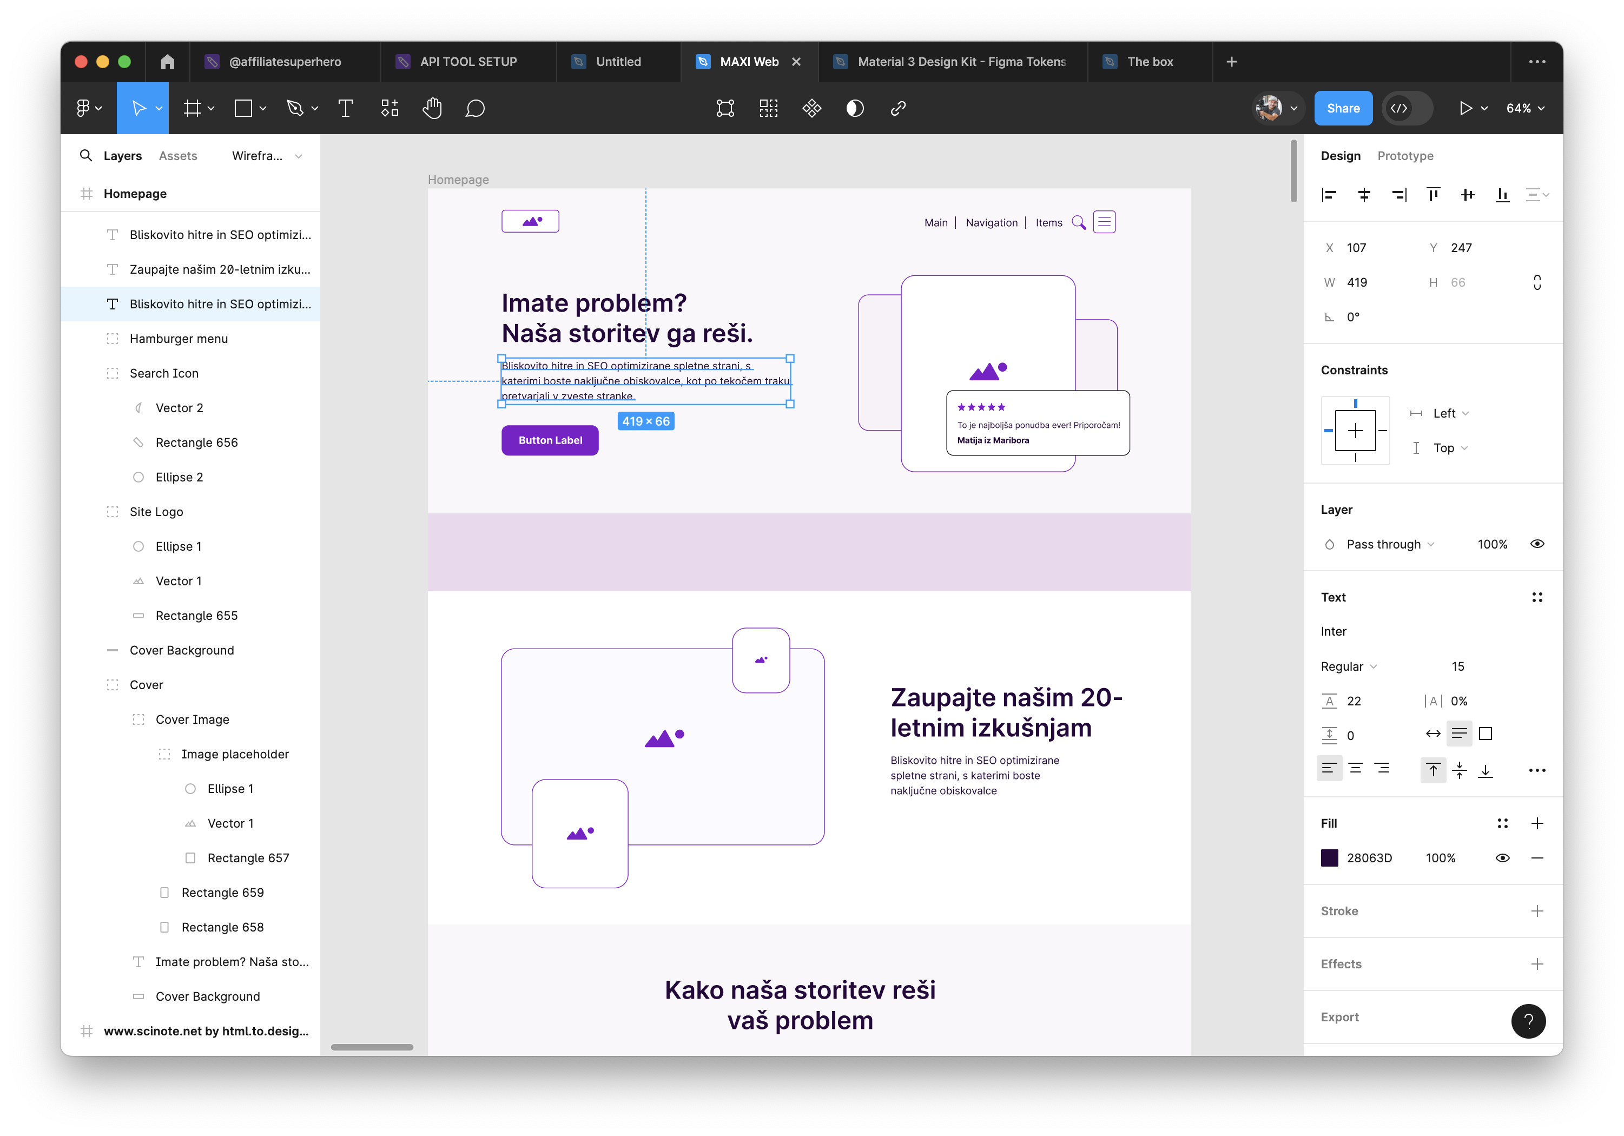Open the Comment tool
Viewport: 1624px width, 1136px height.
click(474, 108)
